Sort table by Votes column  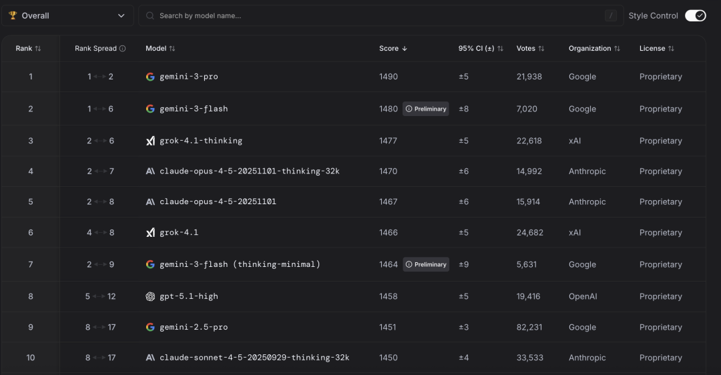tap(541, 48)
